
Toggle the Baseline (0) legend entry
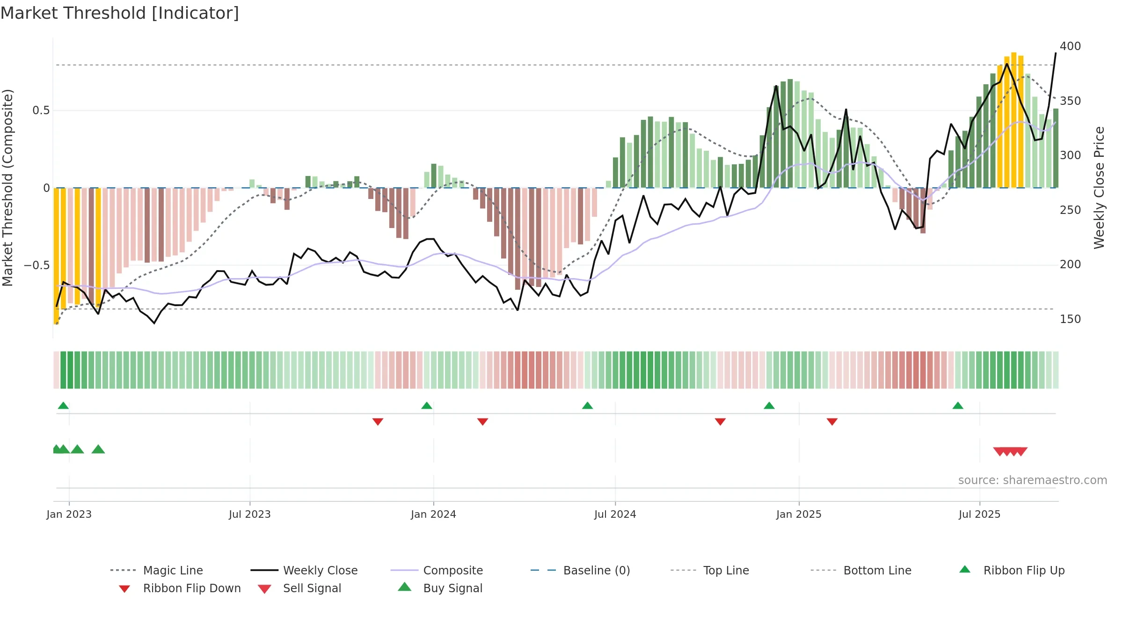coord(580,570)
